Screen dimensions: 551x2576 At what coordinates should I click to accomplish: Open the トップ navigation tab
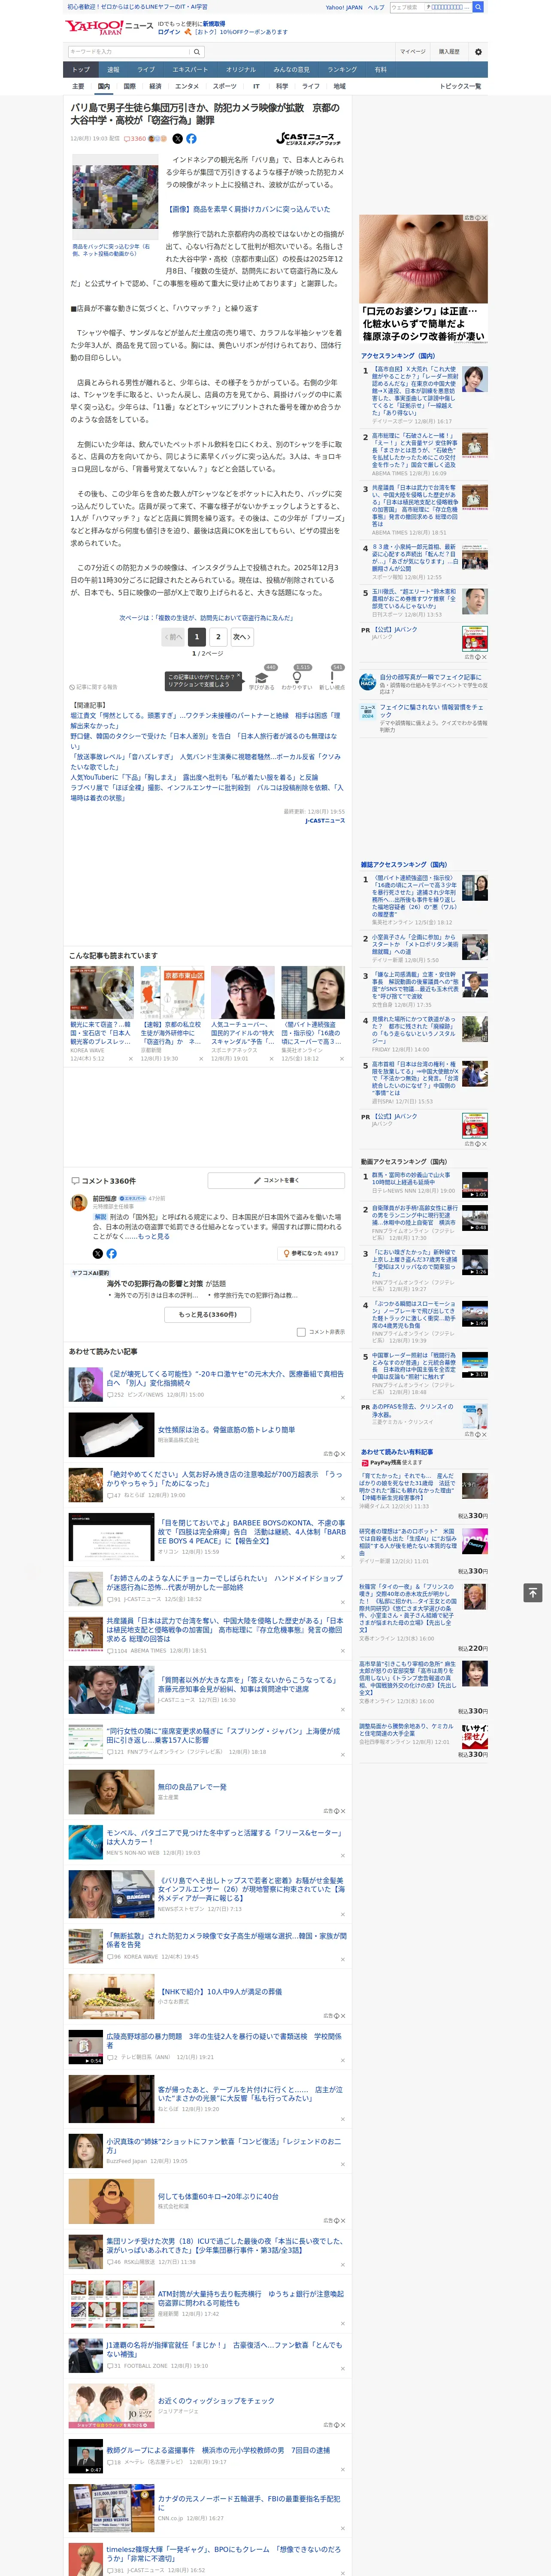coord(81,70)
